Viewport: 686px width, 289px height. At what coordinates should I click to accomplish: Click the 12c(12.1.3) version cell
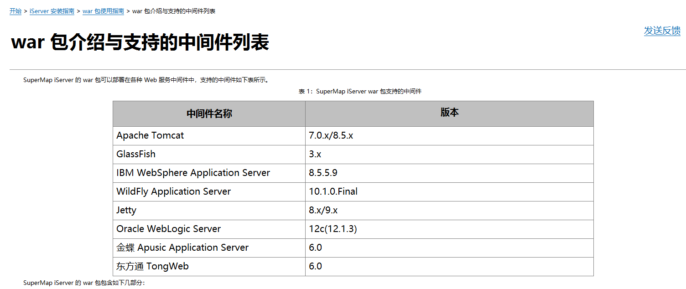(x=333, y=229)
